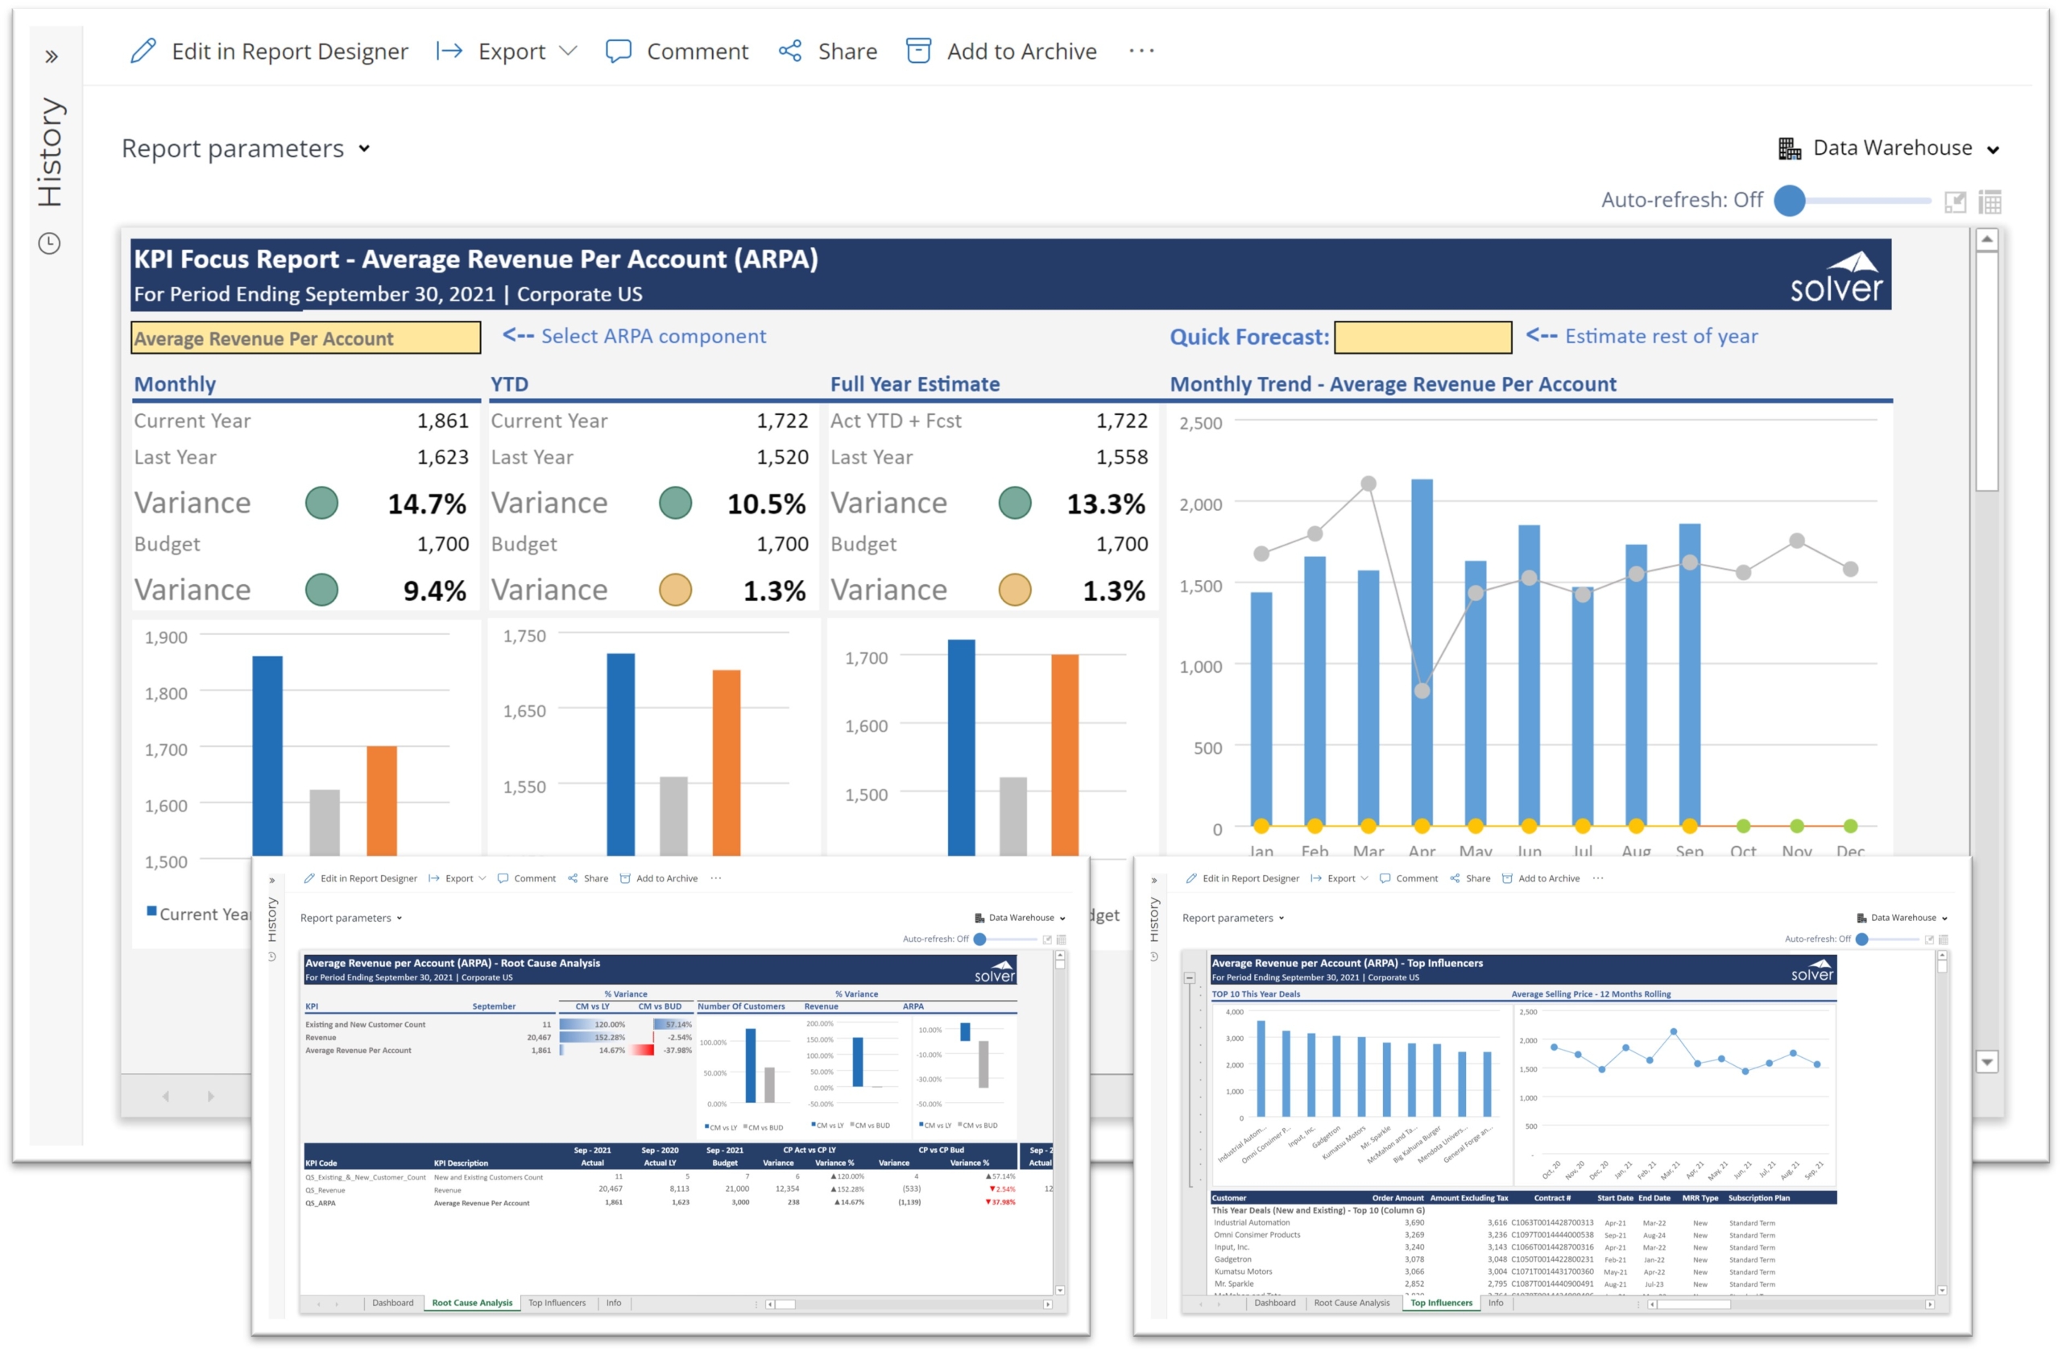Click the pop-out expand icon beside Auto-refresh

pyautogui.click(x=1955, y=202)
